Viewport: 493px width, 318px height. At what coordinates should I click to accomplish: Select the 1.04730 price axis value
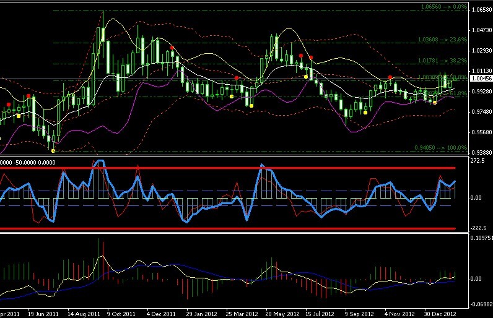[482, 30]
